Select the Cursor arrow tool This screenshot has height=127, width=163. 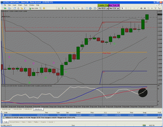click(x=123, y=8)
